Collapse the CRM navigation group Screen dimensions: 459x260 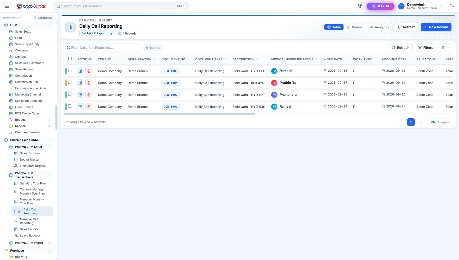[x=50, y=25]
